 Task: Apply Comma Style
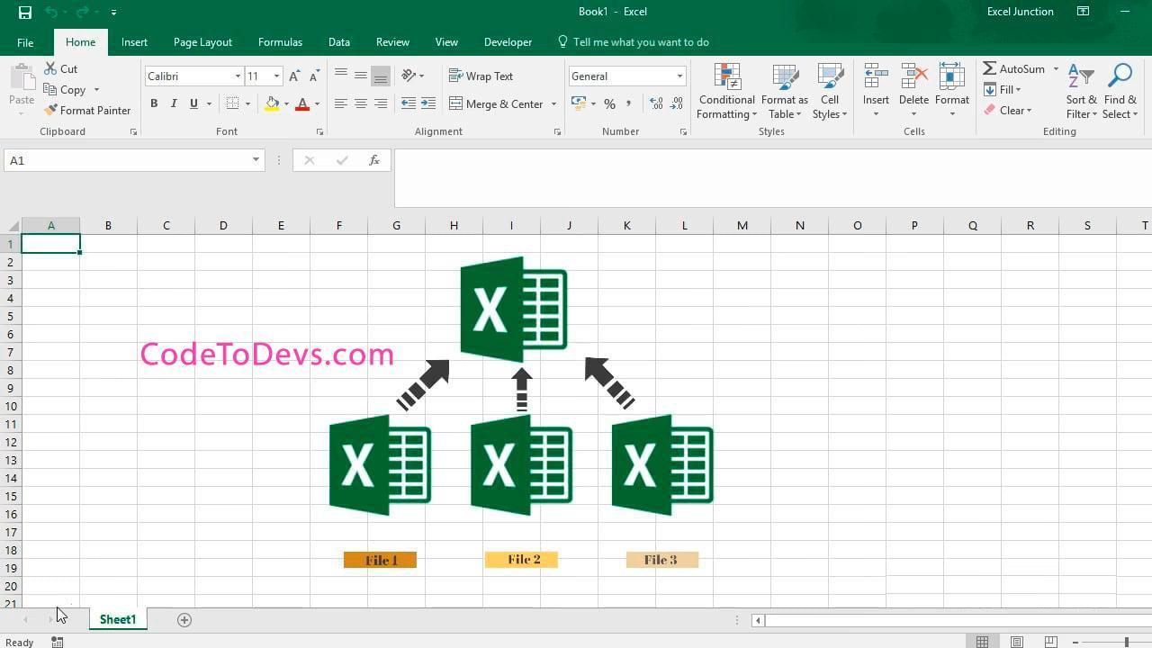pyautogui.click(x=628, y=103)
